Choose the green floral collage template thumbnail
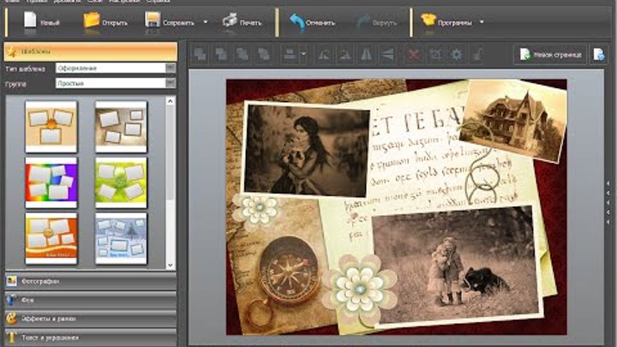The height and width of the screenshot is (347, 617). pyautogui.click(x=121, y=181)
